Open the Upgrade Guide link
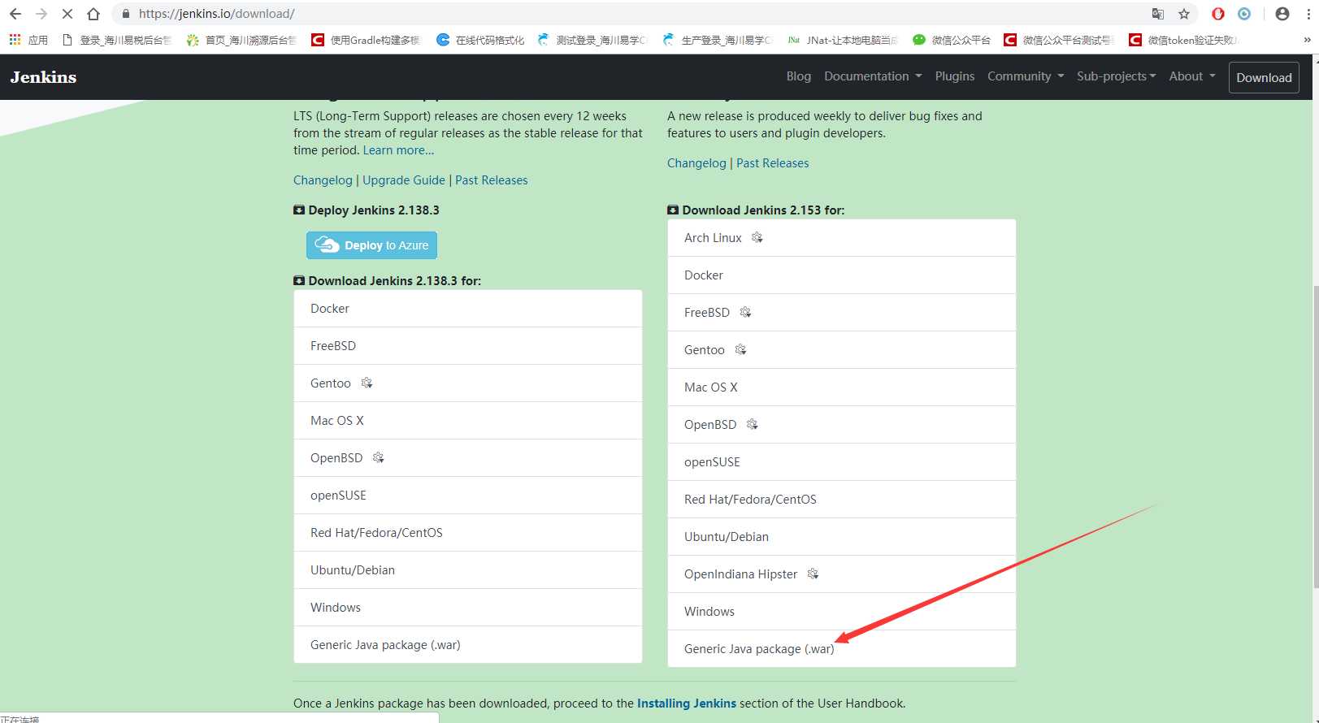The image size is (1319, 723). pyautogui.click(x=404, y=180)
